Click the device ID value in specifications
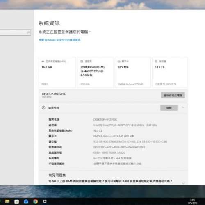 tap(119, 147)
